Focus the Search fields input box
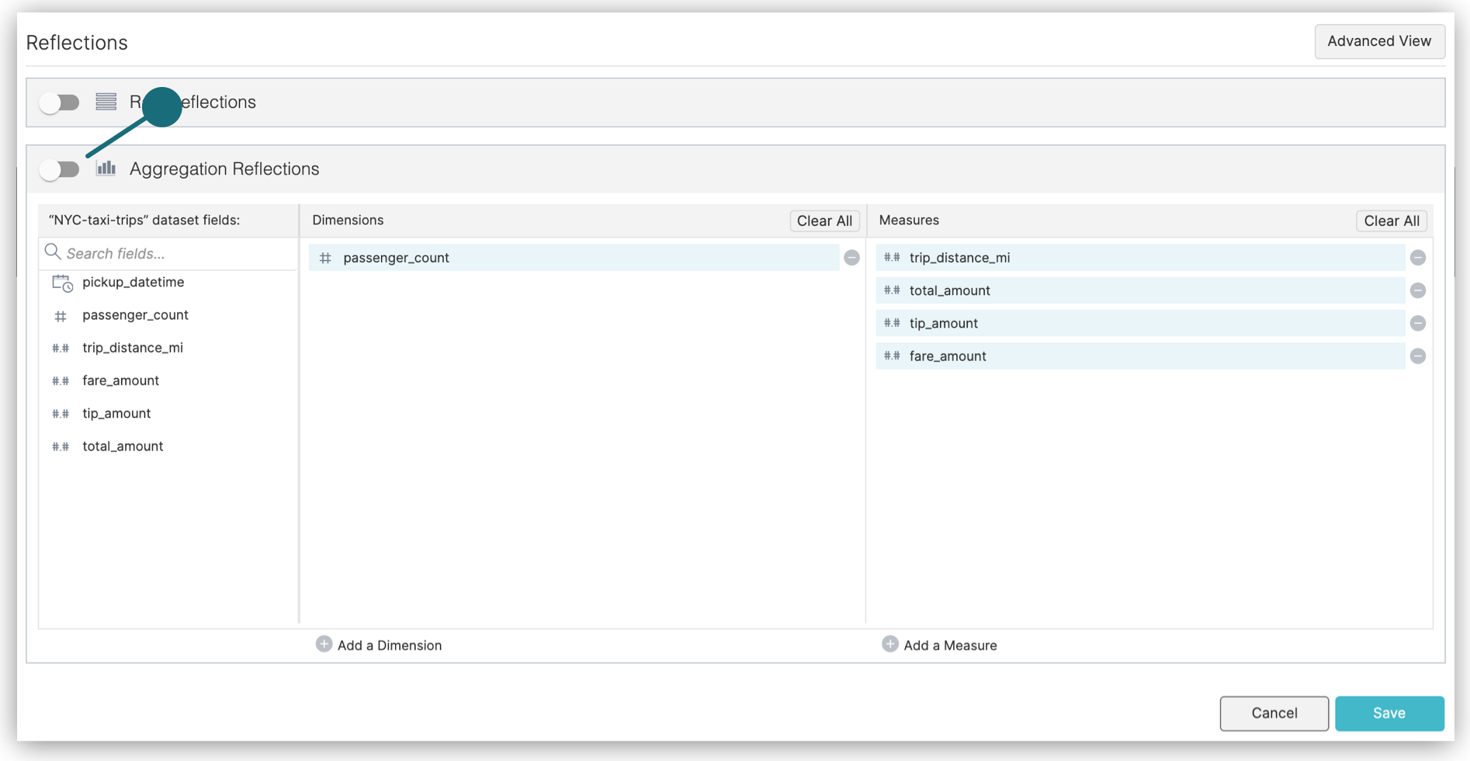This screenshot has width=1470, height=761. pos(175,253)
